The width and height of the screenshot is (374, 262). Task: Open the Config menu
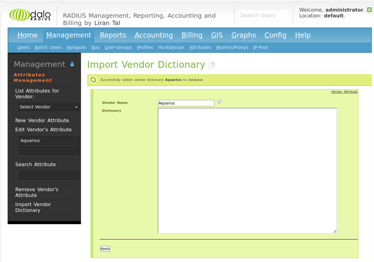[275, 35]
